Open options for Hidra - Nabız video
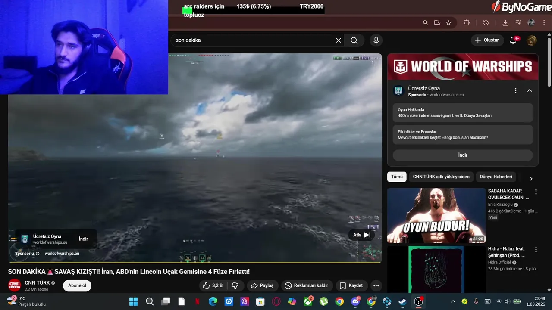The width and height of the screenshot is (552, 310). (x=536, y=250)
